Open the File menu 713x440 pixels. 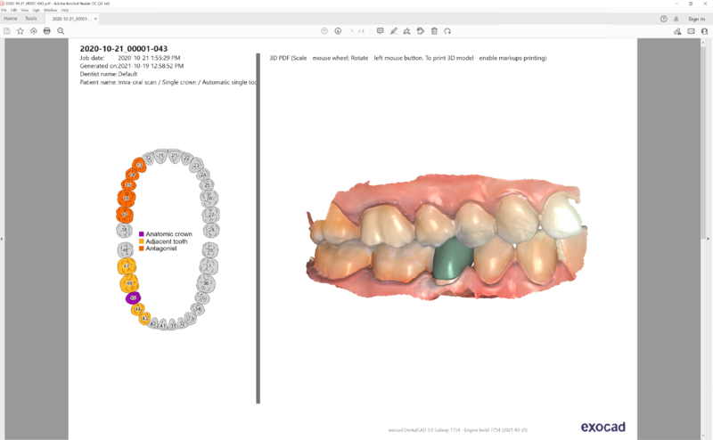[x=4, y=10]
